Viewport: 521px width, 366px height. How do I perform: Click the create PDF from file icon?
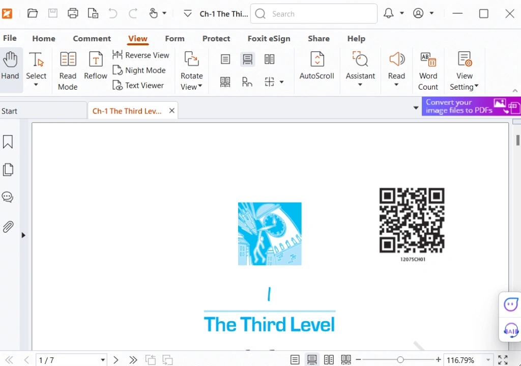[93, 14]
